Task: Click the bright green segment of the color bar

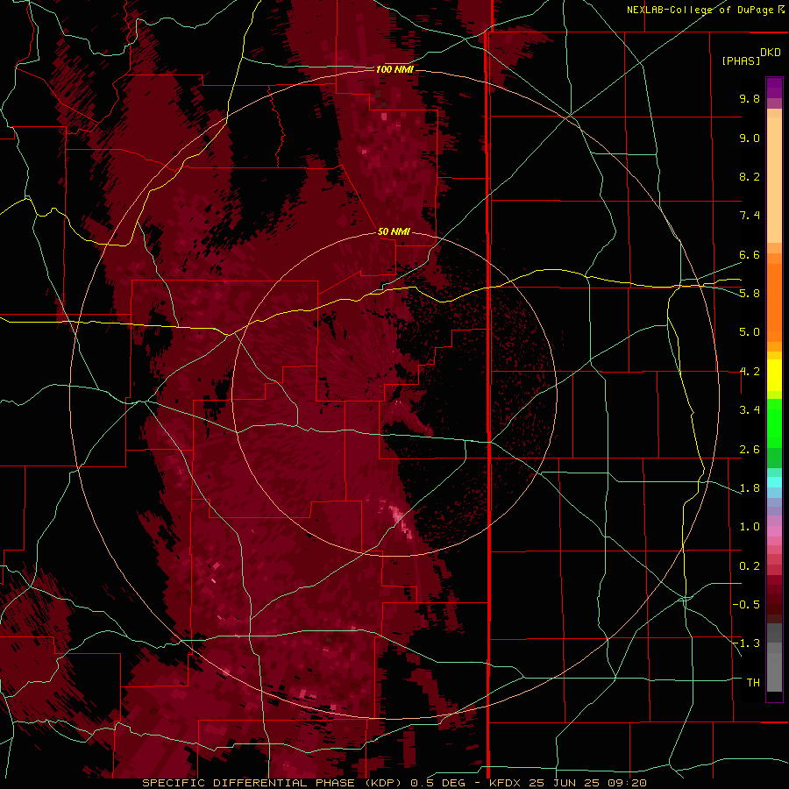Action: coord(774,423)
